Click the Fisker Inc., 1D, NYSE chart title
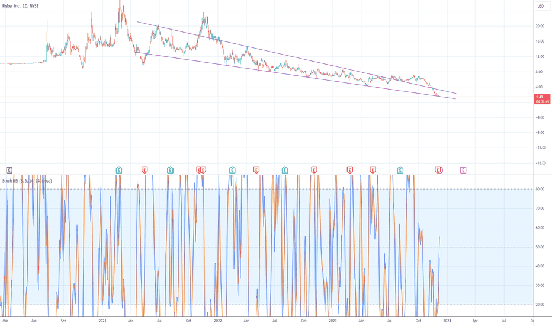 point(20,6)
